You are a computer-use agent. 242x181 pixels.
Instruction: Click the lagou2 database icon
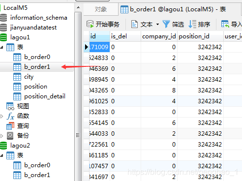pyautogui.click(x=3, y=146)
